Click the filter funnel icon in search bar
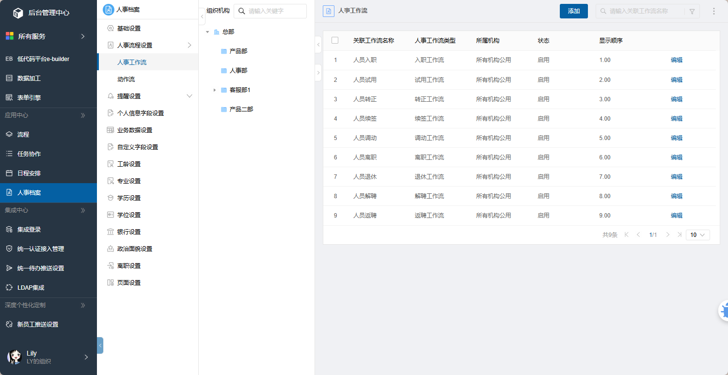 click(692, 12)
